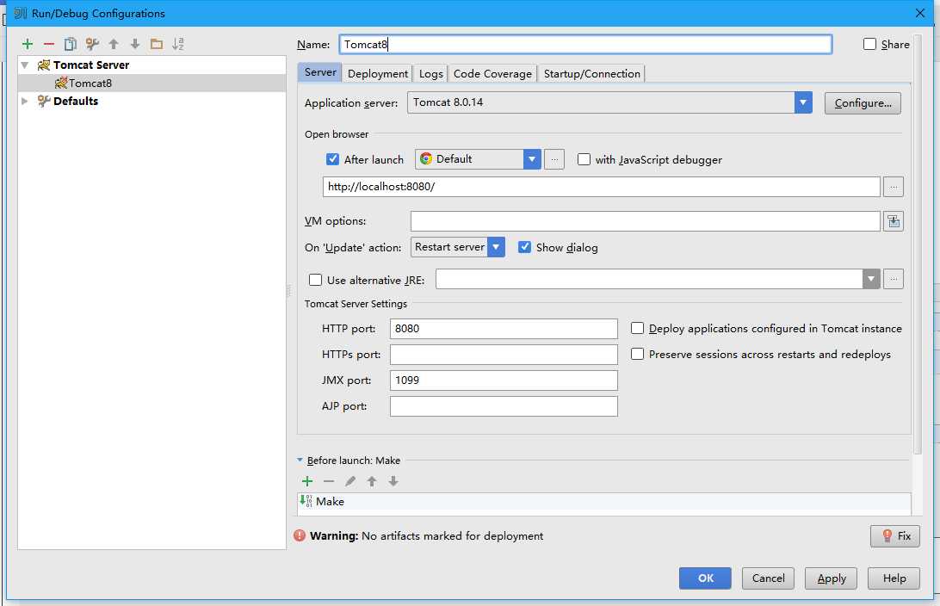940x606 pixels.
Task: Click the Apply button
Action: click(831, 578)
